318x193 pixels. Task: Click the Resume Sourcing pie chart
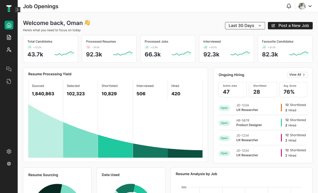(x=57, y=189)
